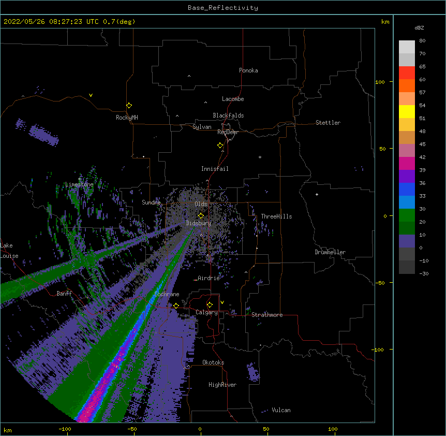
Task: Pick the slate 0-10 dBZ legend swatch
Action: click(407, 241)
